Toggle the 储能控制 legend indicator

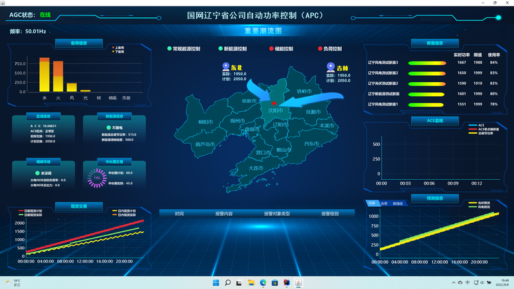[271, 49]
